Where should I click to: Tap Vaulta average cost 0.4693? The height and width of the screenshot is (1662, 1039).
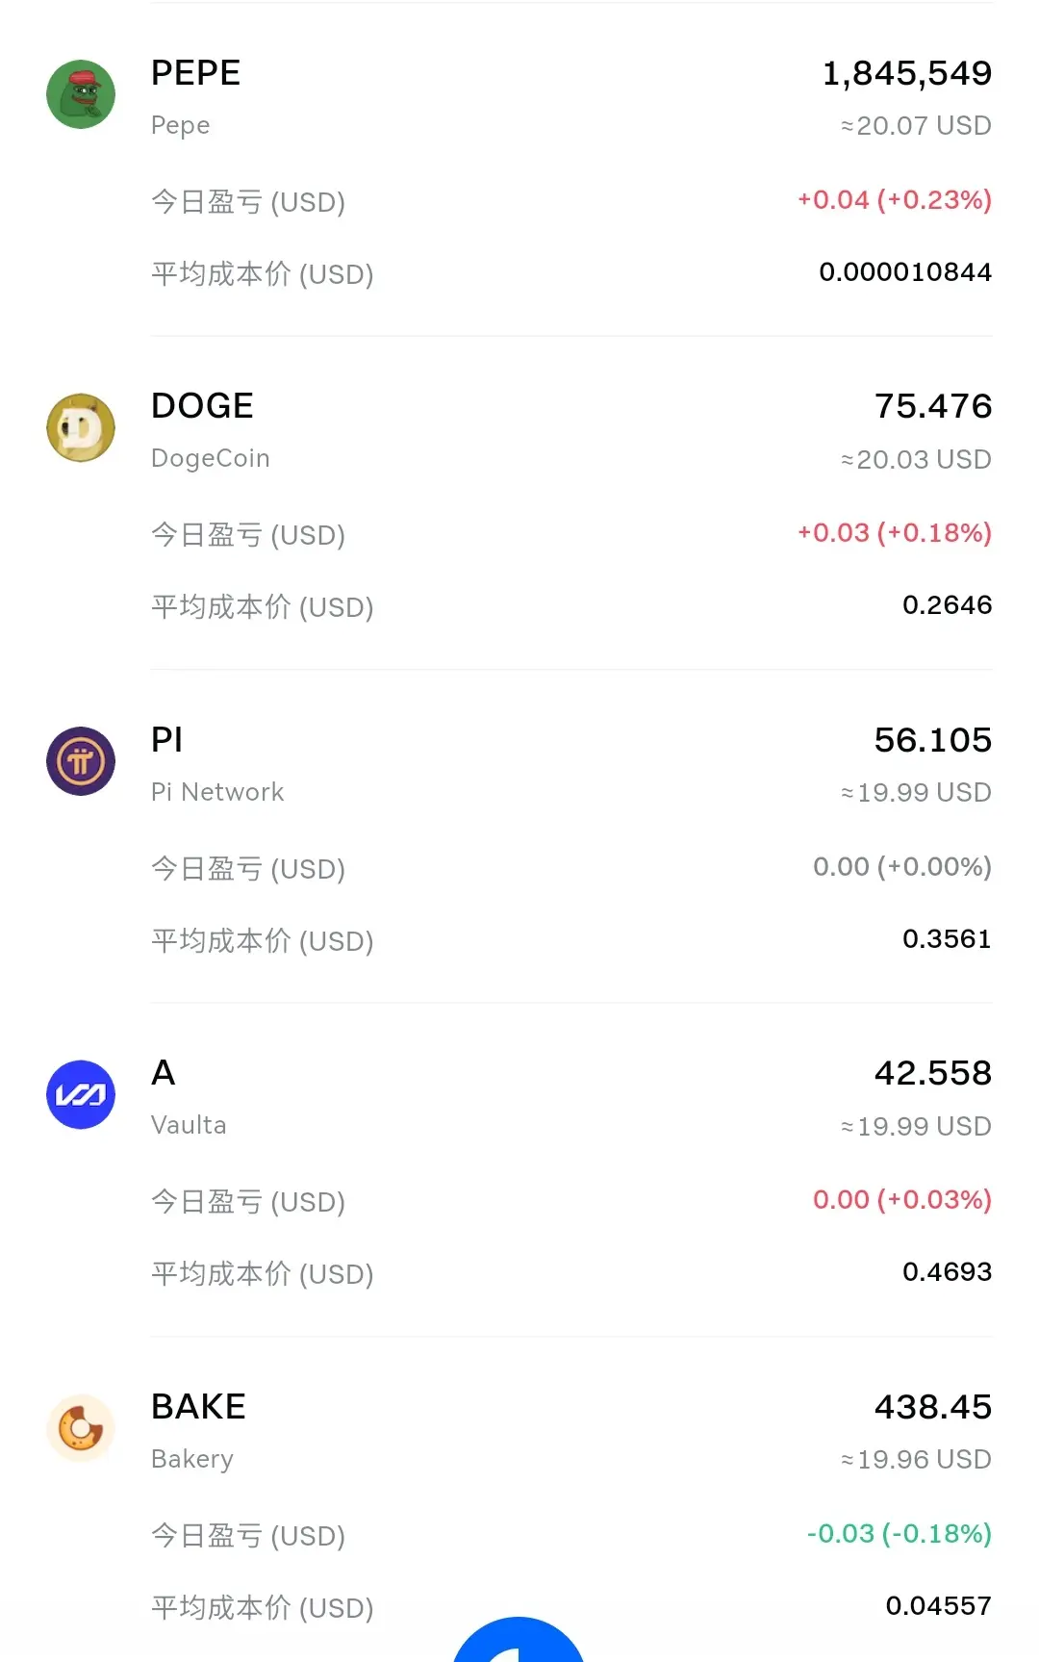[948, 1272]
